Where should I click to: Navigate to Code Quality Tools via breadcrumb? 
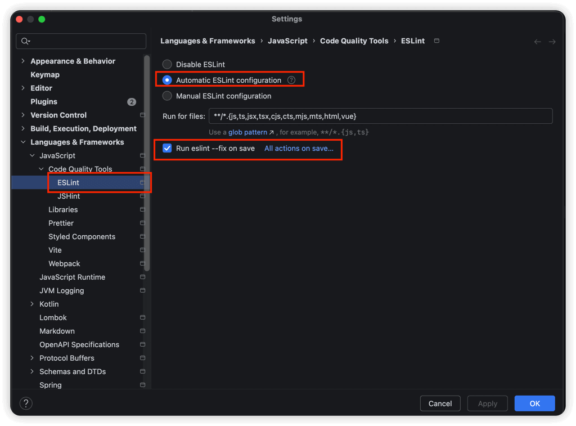[x=354, y=41]
